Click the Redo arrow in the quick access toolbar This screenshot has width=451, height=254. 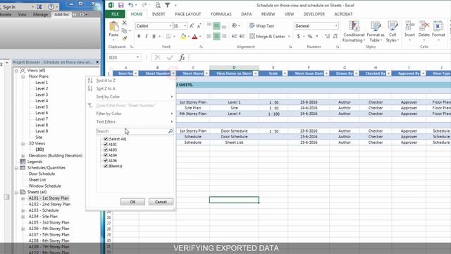[144, 5]
